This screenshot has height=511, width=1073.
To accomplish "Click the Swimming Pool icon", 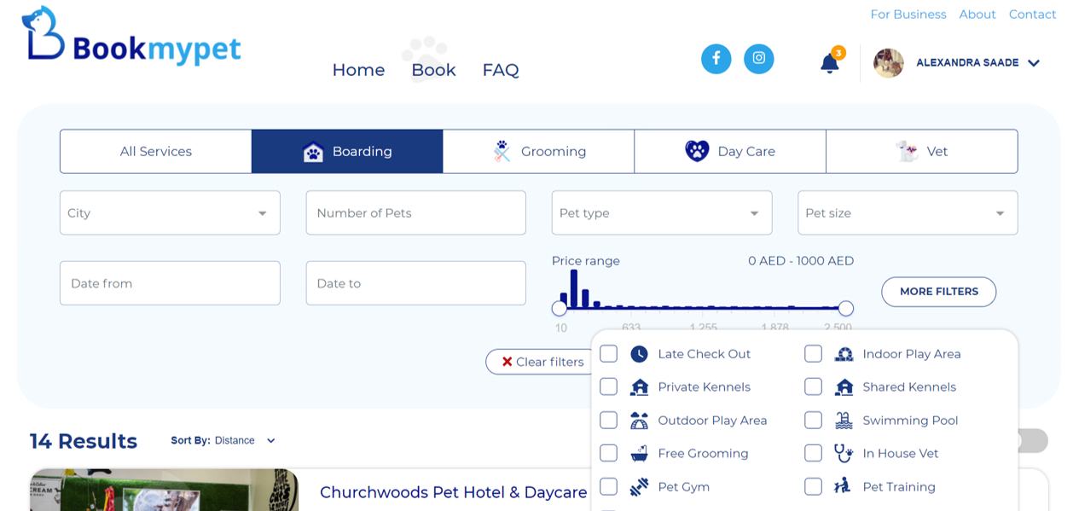I will 844,421.
